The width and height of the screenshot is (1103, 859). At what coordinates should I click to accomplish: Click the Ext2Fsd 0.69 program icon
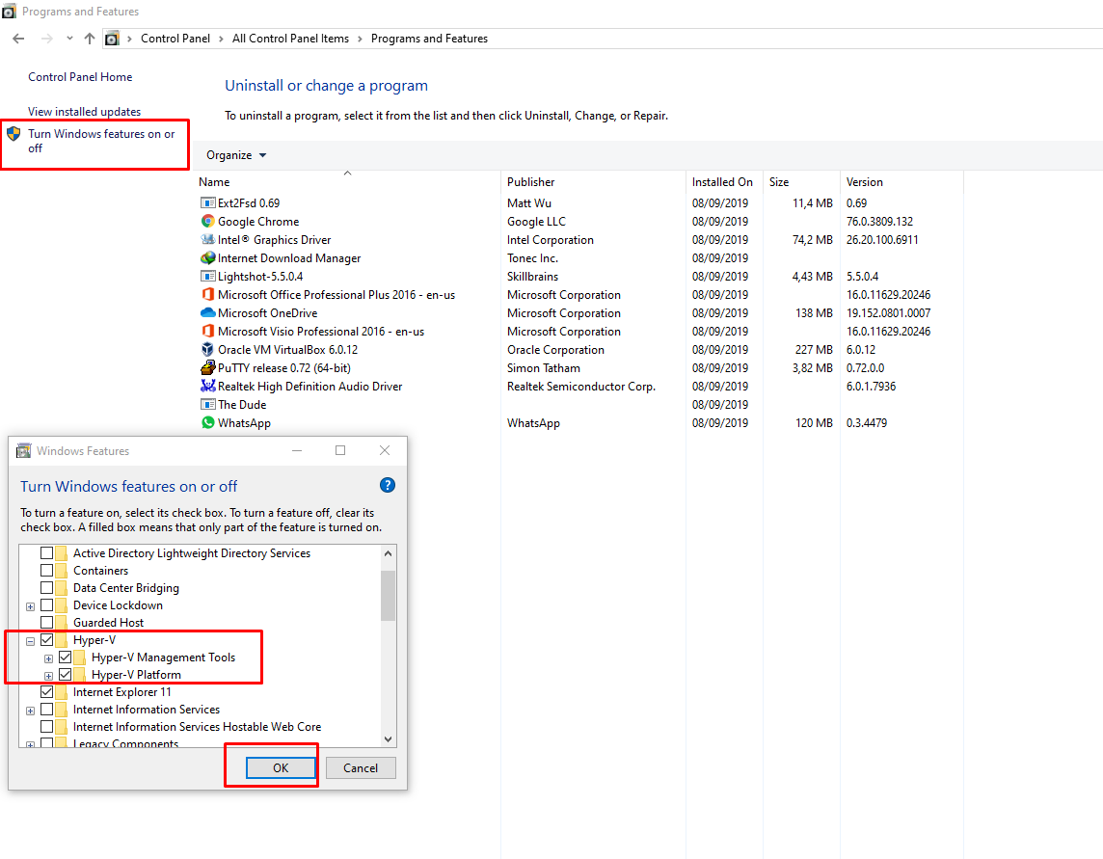pyautogui.click(x=207, y=202)
